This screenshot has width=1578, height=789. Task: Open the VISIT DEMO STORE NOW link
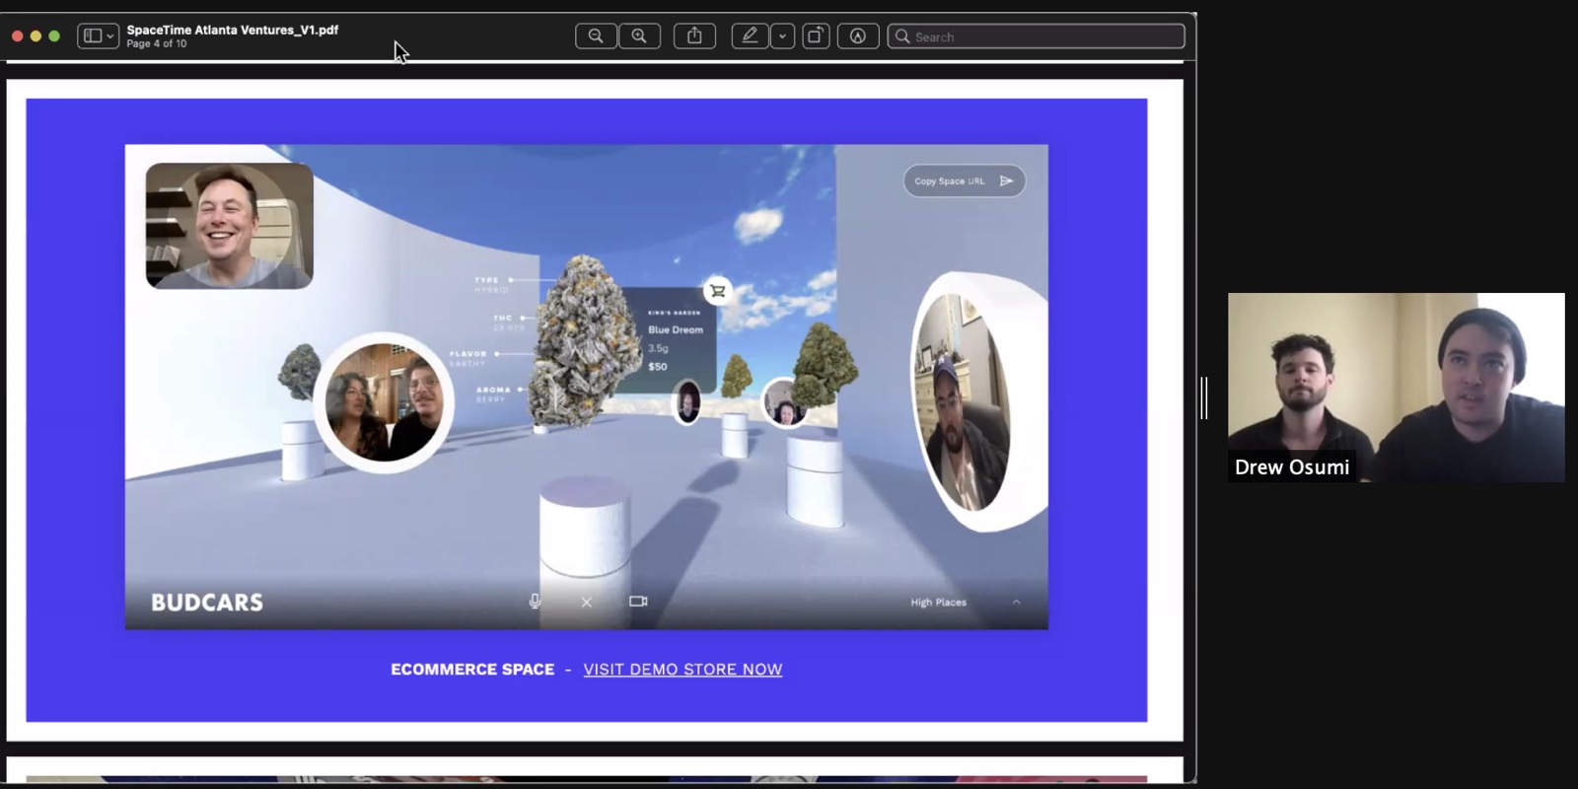(682, 669)
